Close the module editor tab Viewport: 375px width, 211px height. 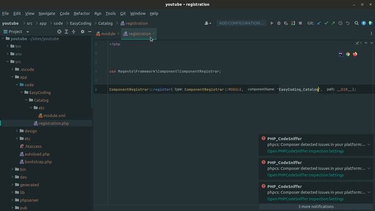point(118,34)
